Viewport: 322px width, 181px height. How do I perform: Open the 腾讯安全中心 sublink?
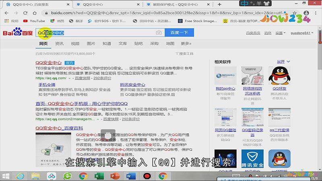point(132,84)
